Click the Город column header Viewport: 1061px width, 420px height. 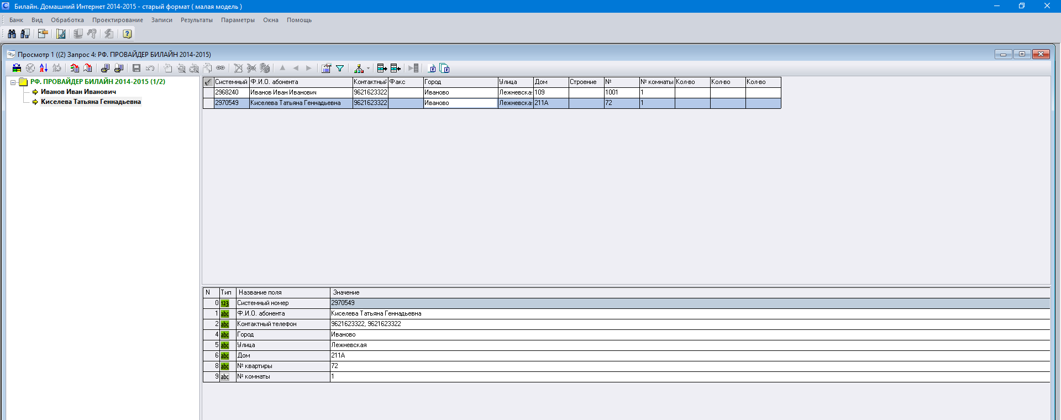click(x=460, y=82)
